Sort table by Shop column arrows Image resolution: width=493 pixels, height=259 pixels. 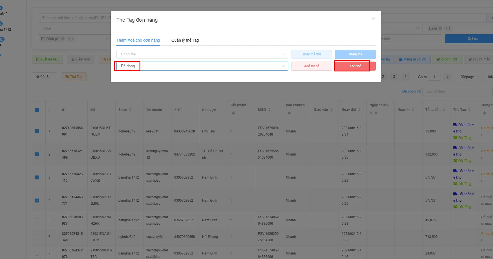130,110
